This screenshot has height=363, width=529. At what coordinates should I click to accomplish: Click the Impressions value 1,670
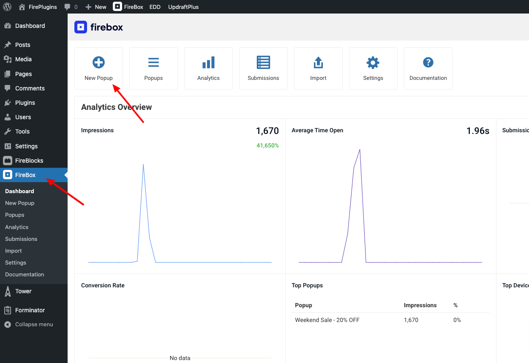tap(267, 131)
